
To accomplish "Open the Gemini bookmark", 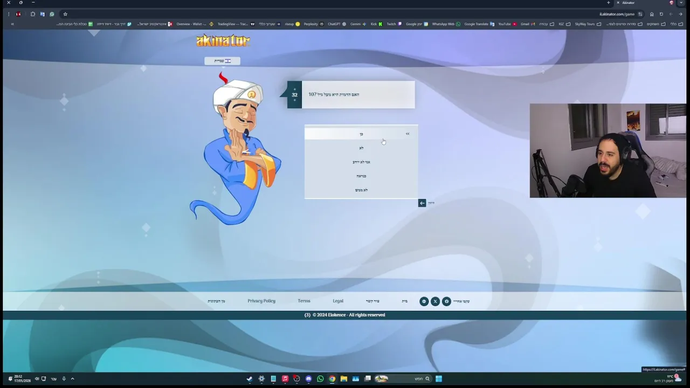I will [x=358, y=24].
